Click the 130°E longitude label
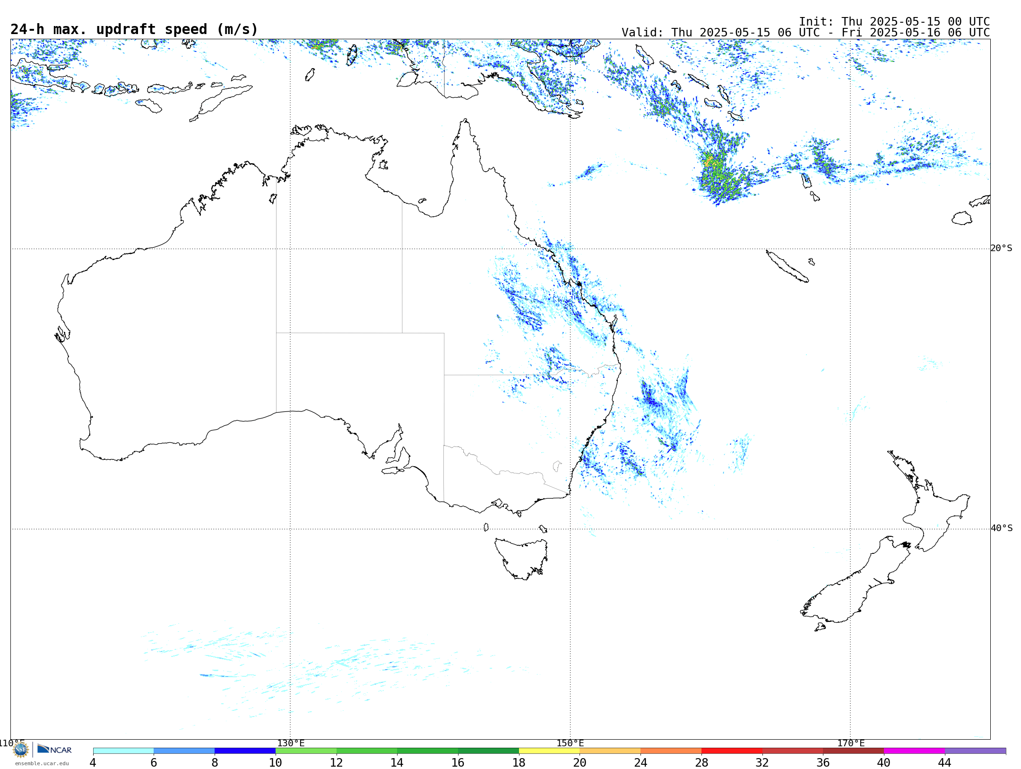Image resolution: width=1021 pixels, height=769 pixels. click(291, 743)
